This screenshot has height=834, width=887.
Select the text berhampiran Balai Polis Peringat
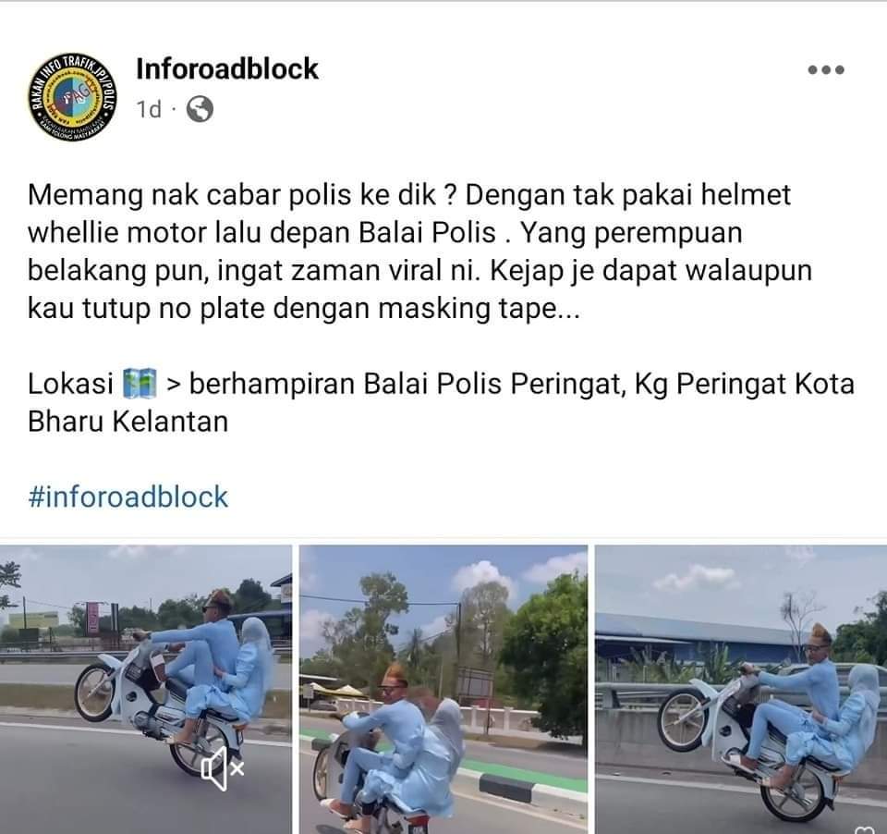[407, 384]
